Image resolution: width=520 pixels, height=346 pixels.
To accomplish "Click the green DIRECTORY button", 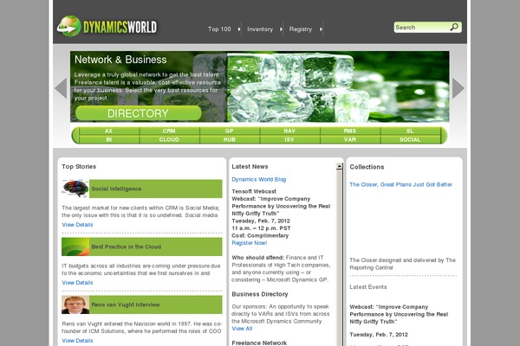I will [x=138, y=113].
